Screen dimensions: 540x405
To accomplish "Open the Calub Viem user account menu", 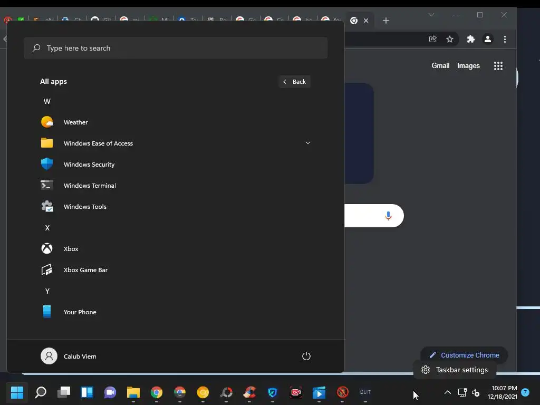I will (x=69, y=356).
